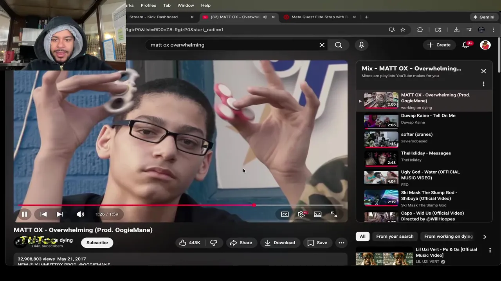This screenshot has width=501, height=281.
Task: Select Capo - Wid Us in the playlist
Action: click(x=425, y=216)
